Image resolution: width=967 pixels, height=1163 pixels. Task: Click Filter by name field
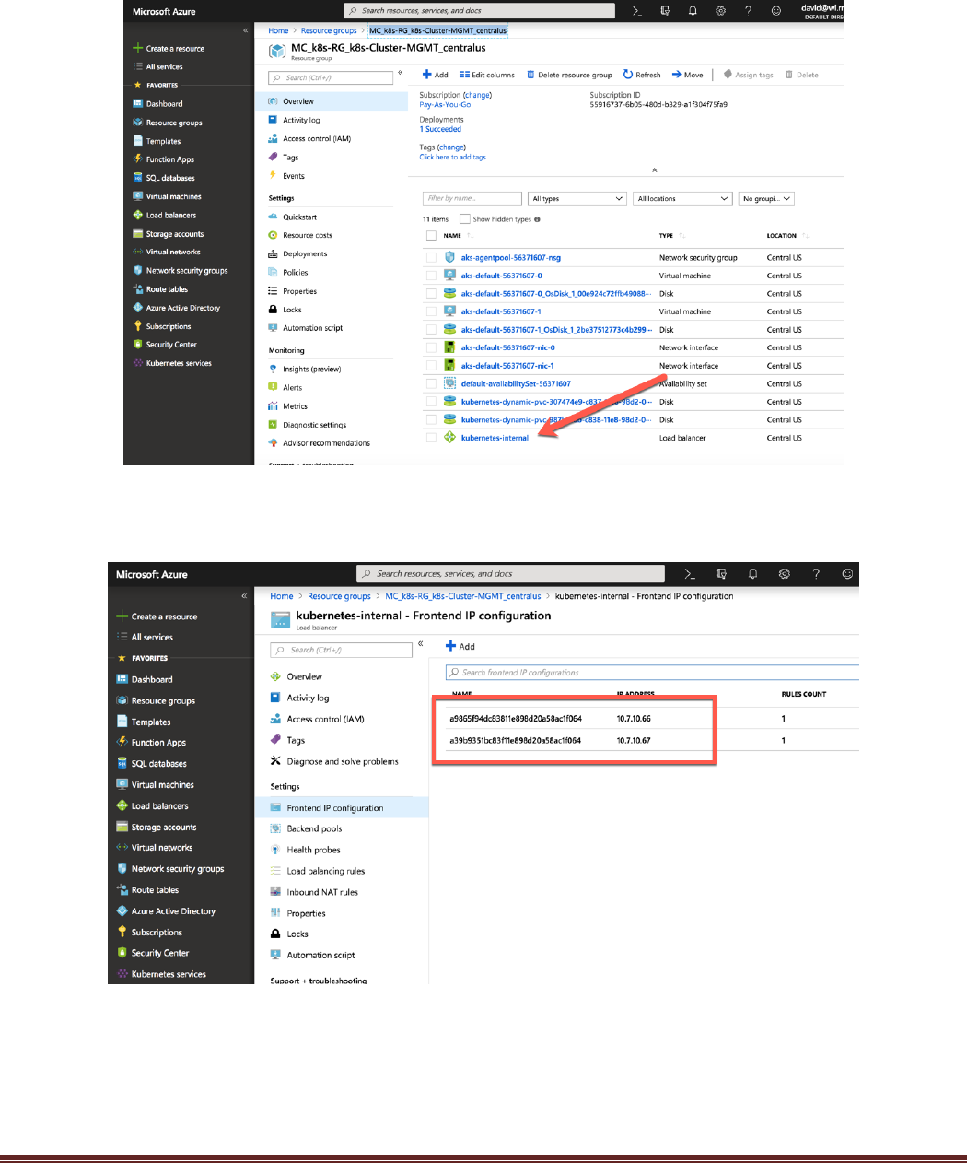coord(472,198)
